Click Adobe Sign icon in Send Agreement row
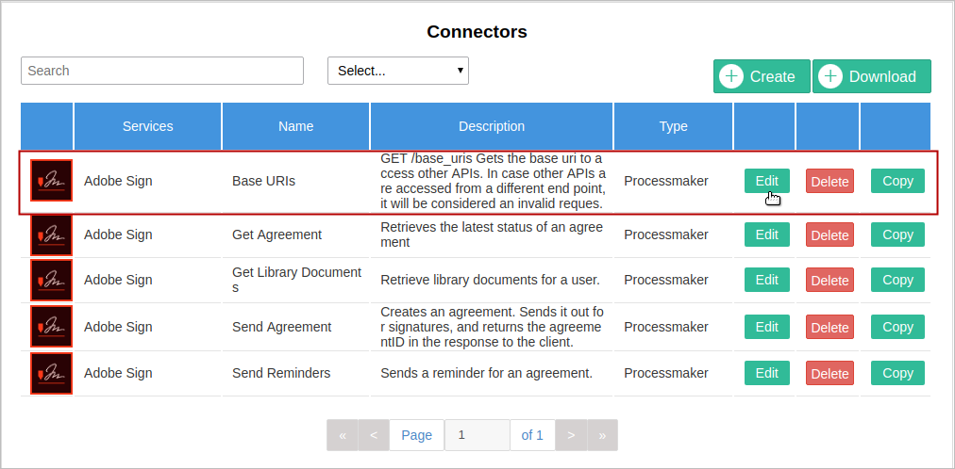This screenshot has width=955, height=469. click(51, 327)
